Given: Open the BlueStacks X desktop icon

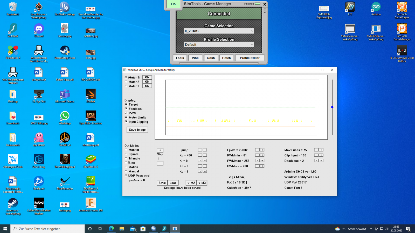Looking at the screenshot, I should (x=13, y=52).
